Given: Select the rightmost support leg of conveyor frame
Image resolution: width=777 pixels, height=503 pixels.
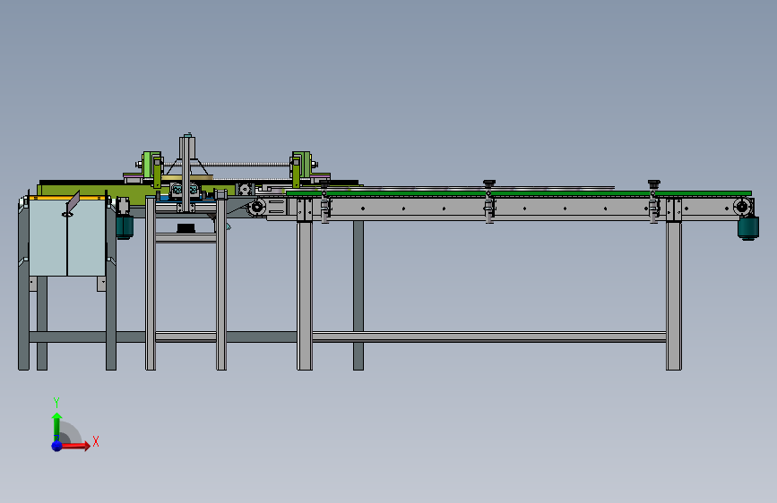Looking at the screenshot, I should [673, 295].
